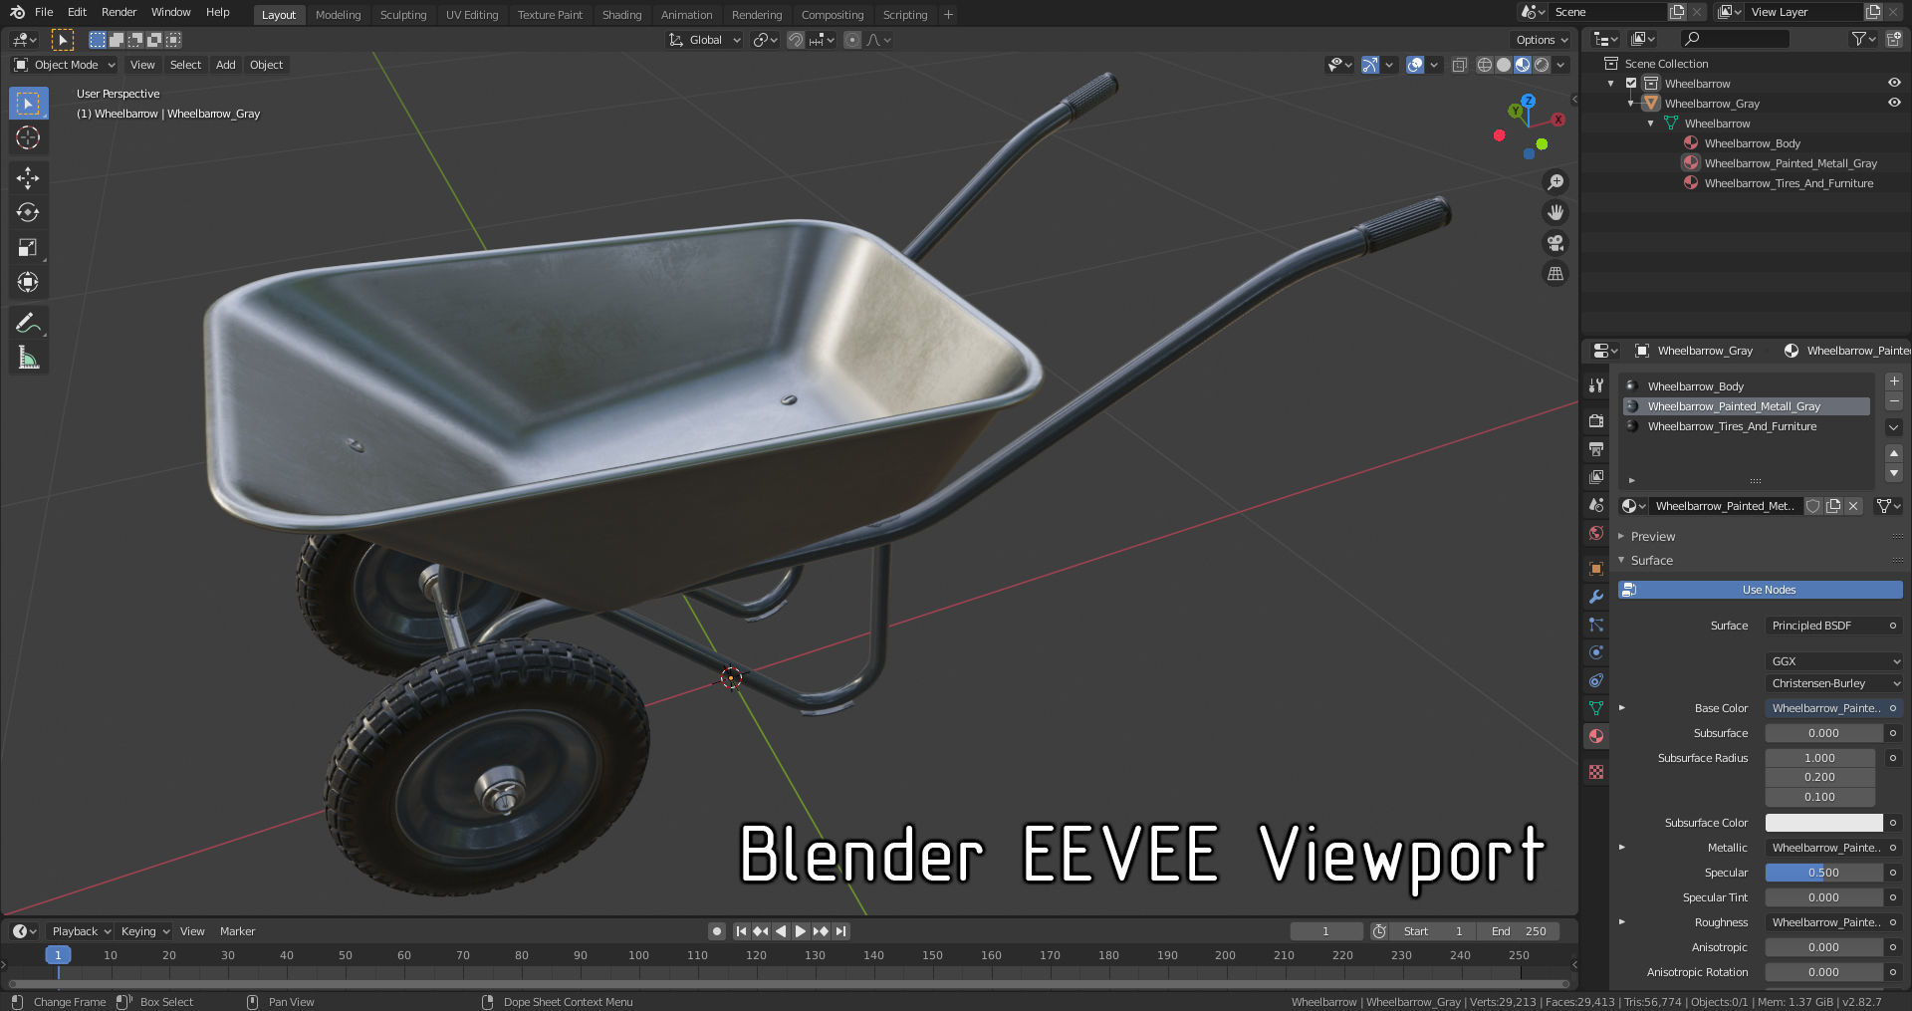Hide Wheelbarrow_Gray object via eye icon

tap(1894, 103)
